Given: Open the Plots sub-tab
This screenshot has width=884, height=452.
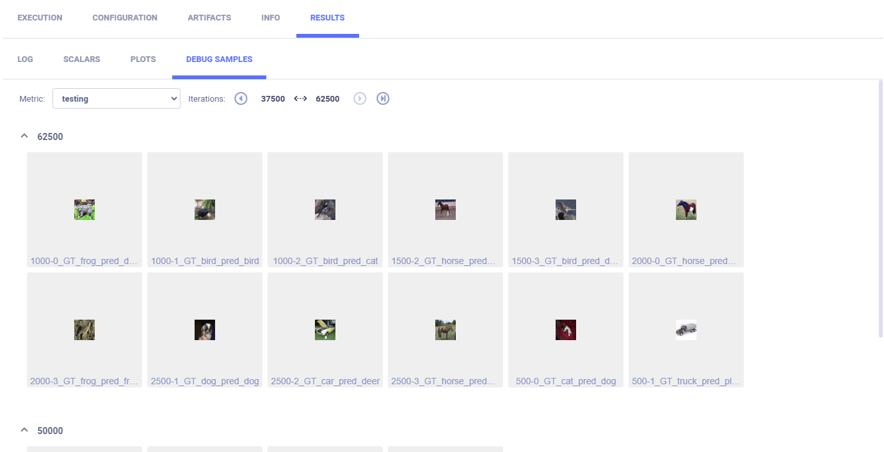Looking at the screenshot, I should [x=143, y=59].
